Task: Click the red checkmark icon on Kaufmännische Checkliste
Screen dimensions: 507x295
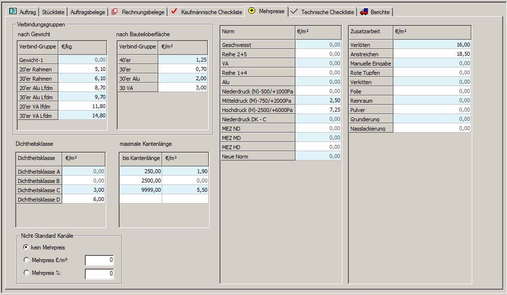Action: tap(175, 12)
